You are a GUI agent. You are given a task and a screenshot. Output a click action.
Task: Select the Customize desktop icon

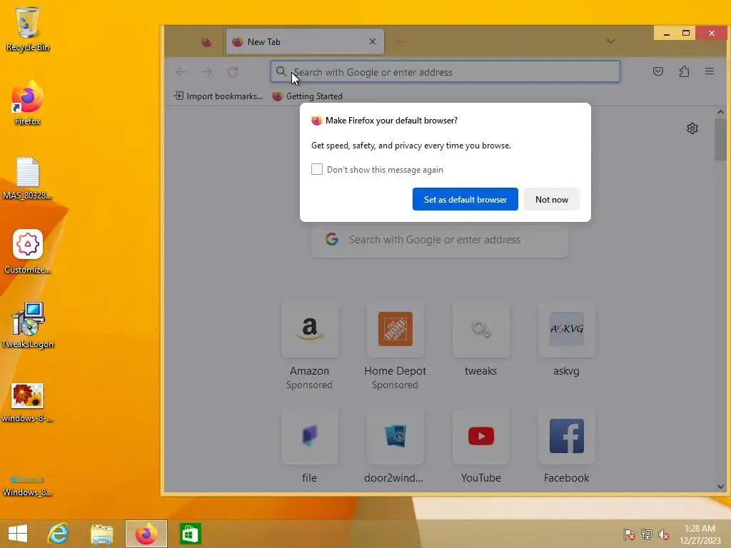(x=28, y=252)
